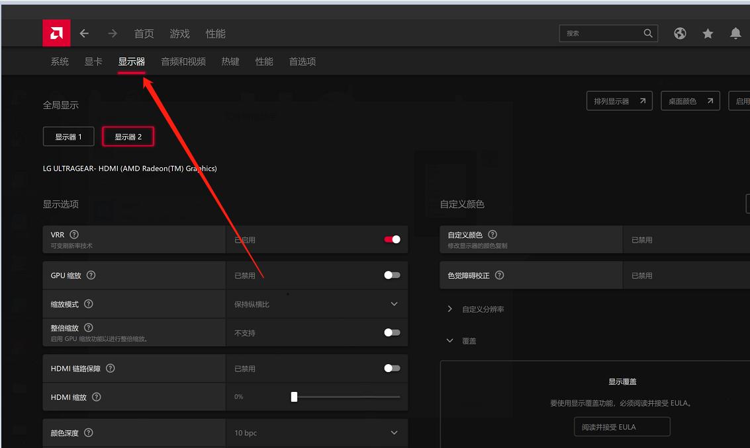
Task: Click the forward navigation arrow
Action: (x=112, y=32)
